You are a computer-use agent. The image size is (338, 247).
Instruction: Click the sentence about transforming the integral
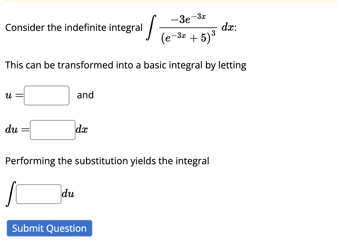click(x=125, y=65)
